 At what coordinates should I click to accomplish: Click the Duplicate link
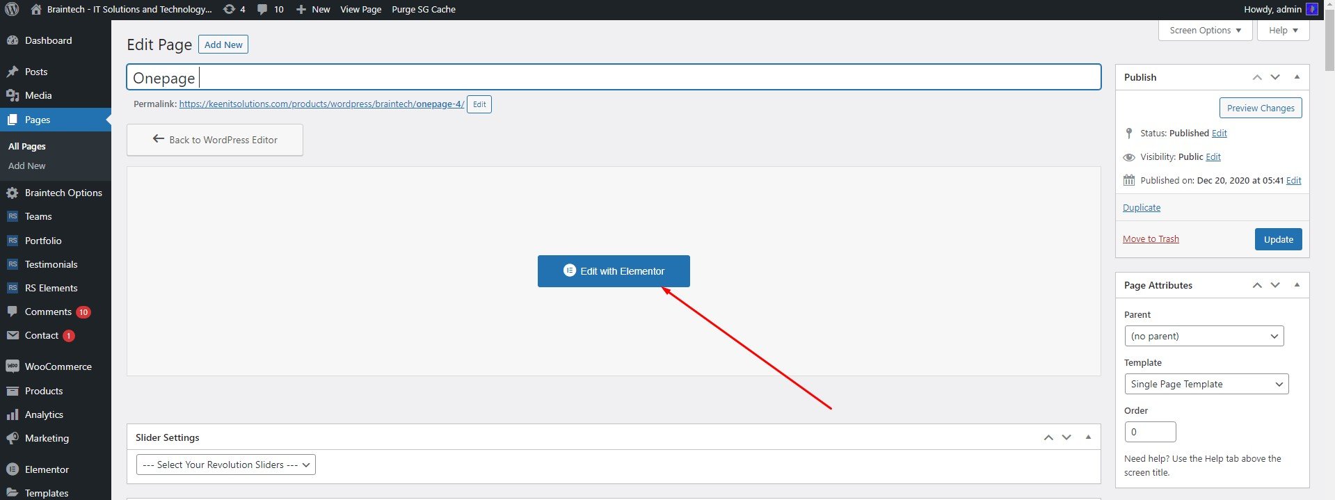point(1142,207)
